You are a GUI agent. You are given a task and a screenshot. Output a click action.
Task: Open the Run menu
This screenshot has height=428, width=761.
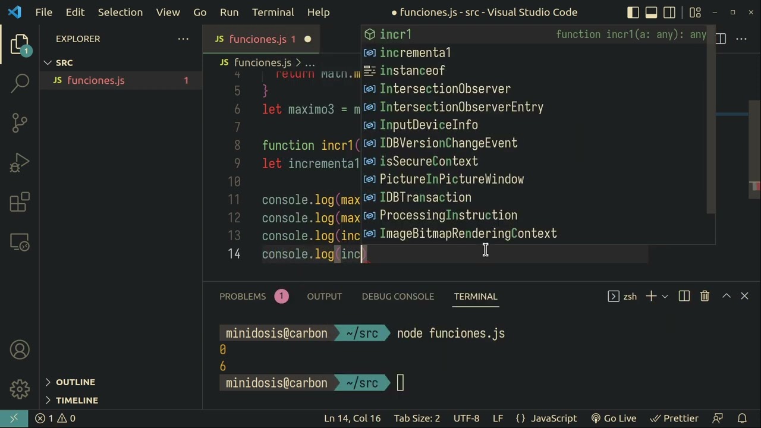(229, 12)
